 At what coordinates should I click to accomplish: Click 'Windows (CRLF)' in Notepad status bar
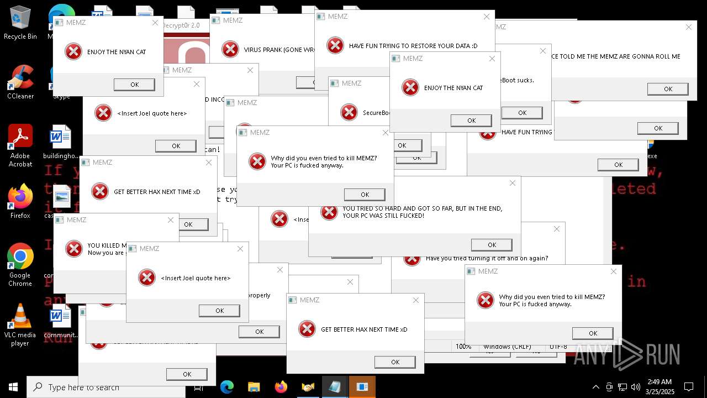507,347
